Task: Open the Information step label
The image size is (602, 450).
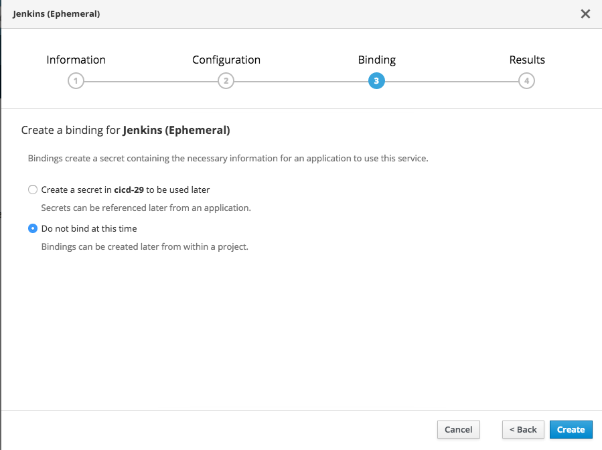Action: pos(76,60)
